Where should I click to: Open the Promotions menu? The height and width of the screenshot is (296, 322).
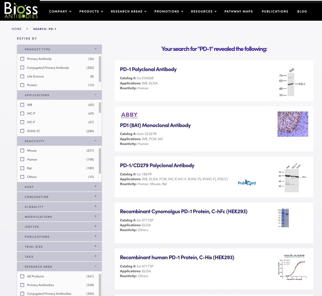[x=169, y=11]
